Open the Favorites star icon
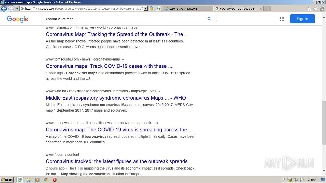326x183 pixels. [316, 9]
